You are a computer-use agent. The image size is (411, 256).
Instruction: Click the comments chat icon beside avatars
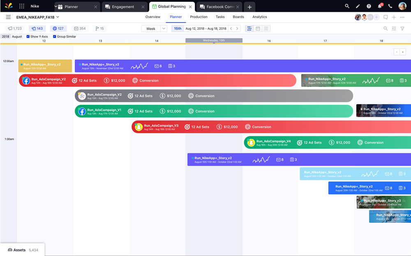tap(386, 17)
